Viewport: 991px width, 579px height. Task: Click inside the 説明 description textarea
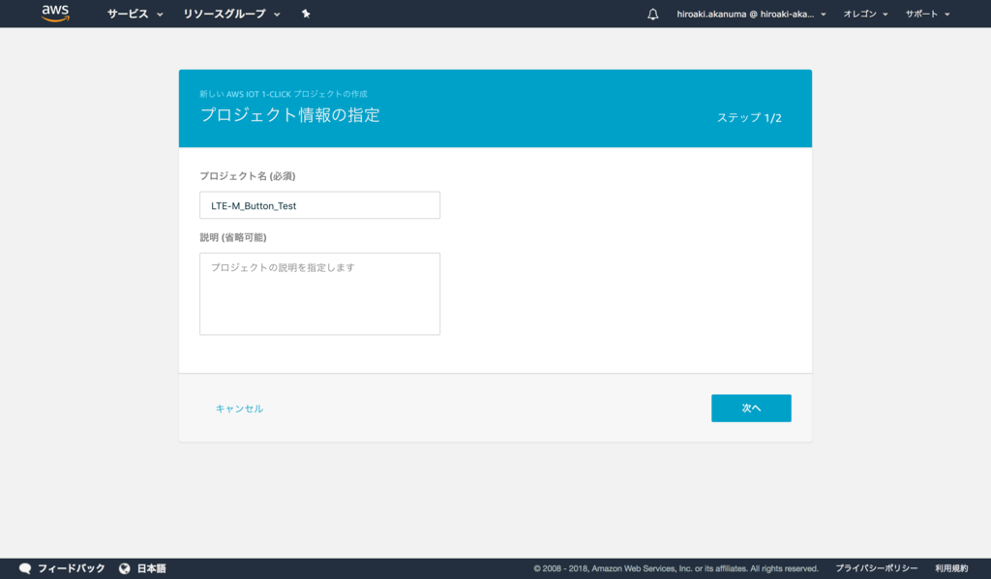319,293
